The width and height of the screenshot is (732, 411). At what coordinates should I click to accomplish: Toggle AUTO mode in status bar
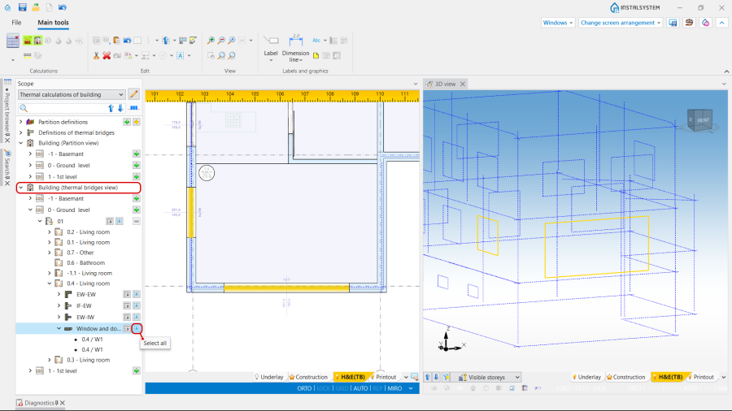pyautogui.click(x=360, y=388)
